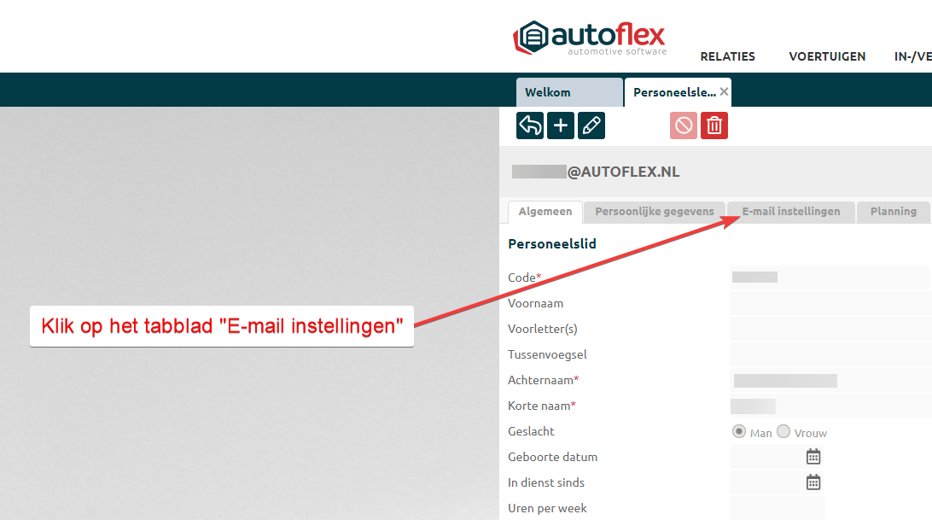Select the Man radio button
The image size is (932, 520).
(739, 432)
